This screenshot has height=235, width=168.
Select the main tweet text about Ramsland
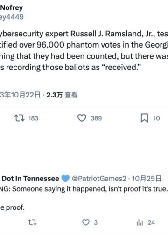click(x=84, y=50)
